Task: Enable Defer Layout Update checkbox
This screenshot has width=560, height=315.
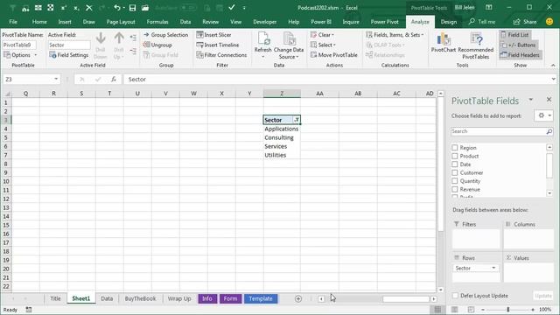Action: point(455,296)
